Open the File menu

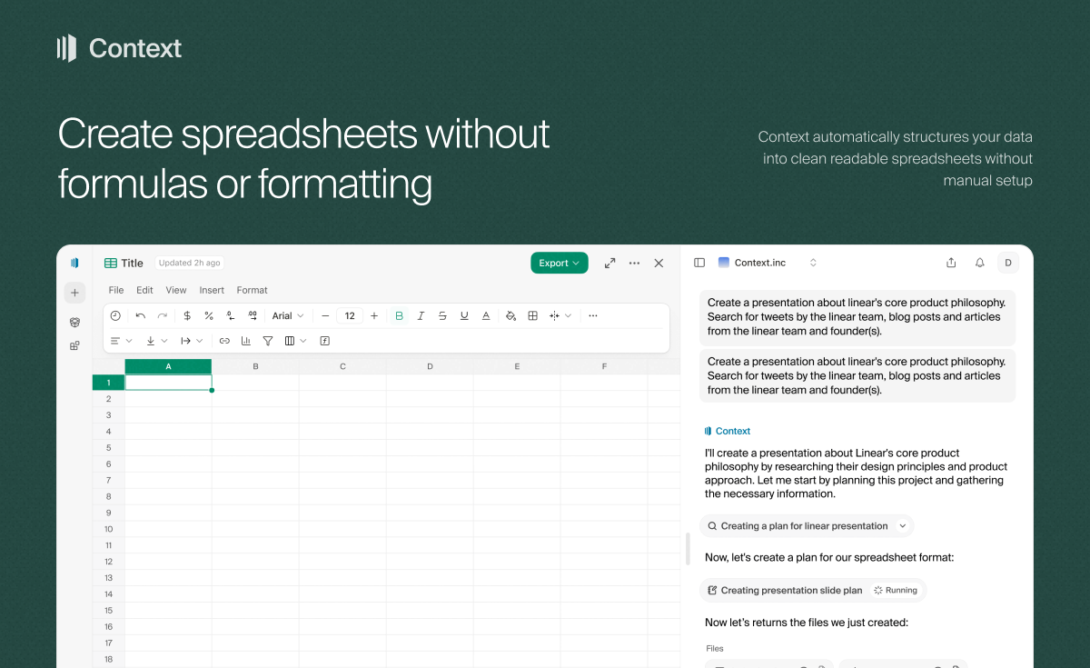116,290
